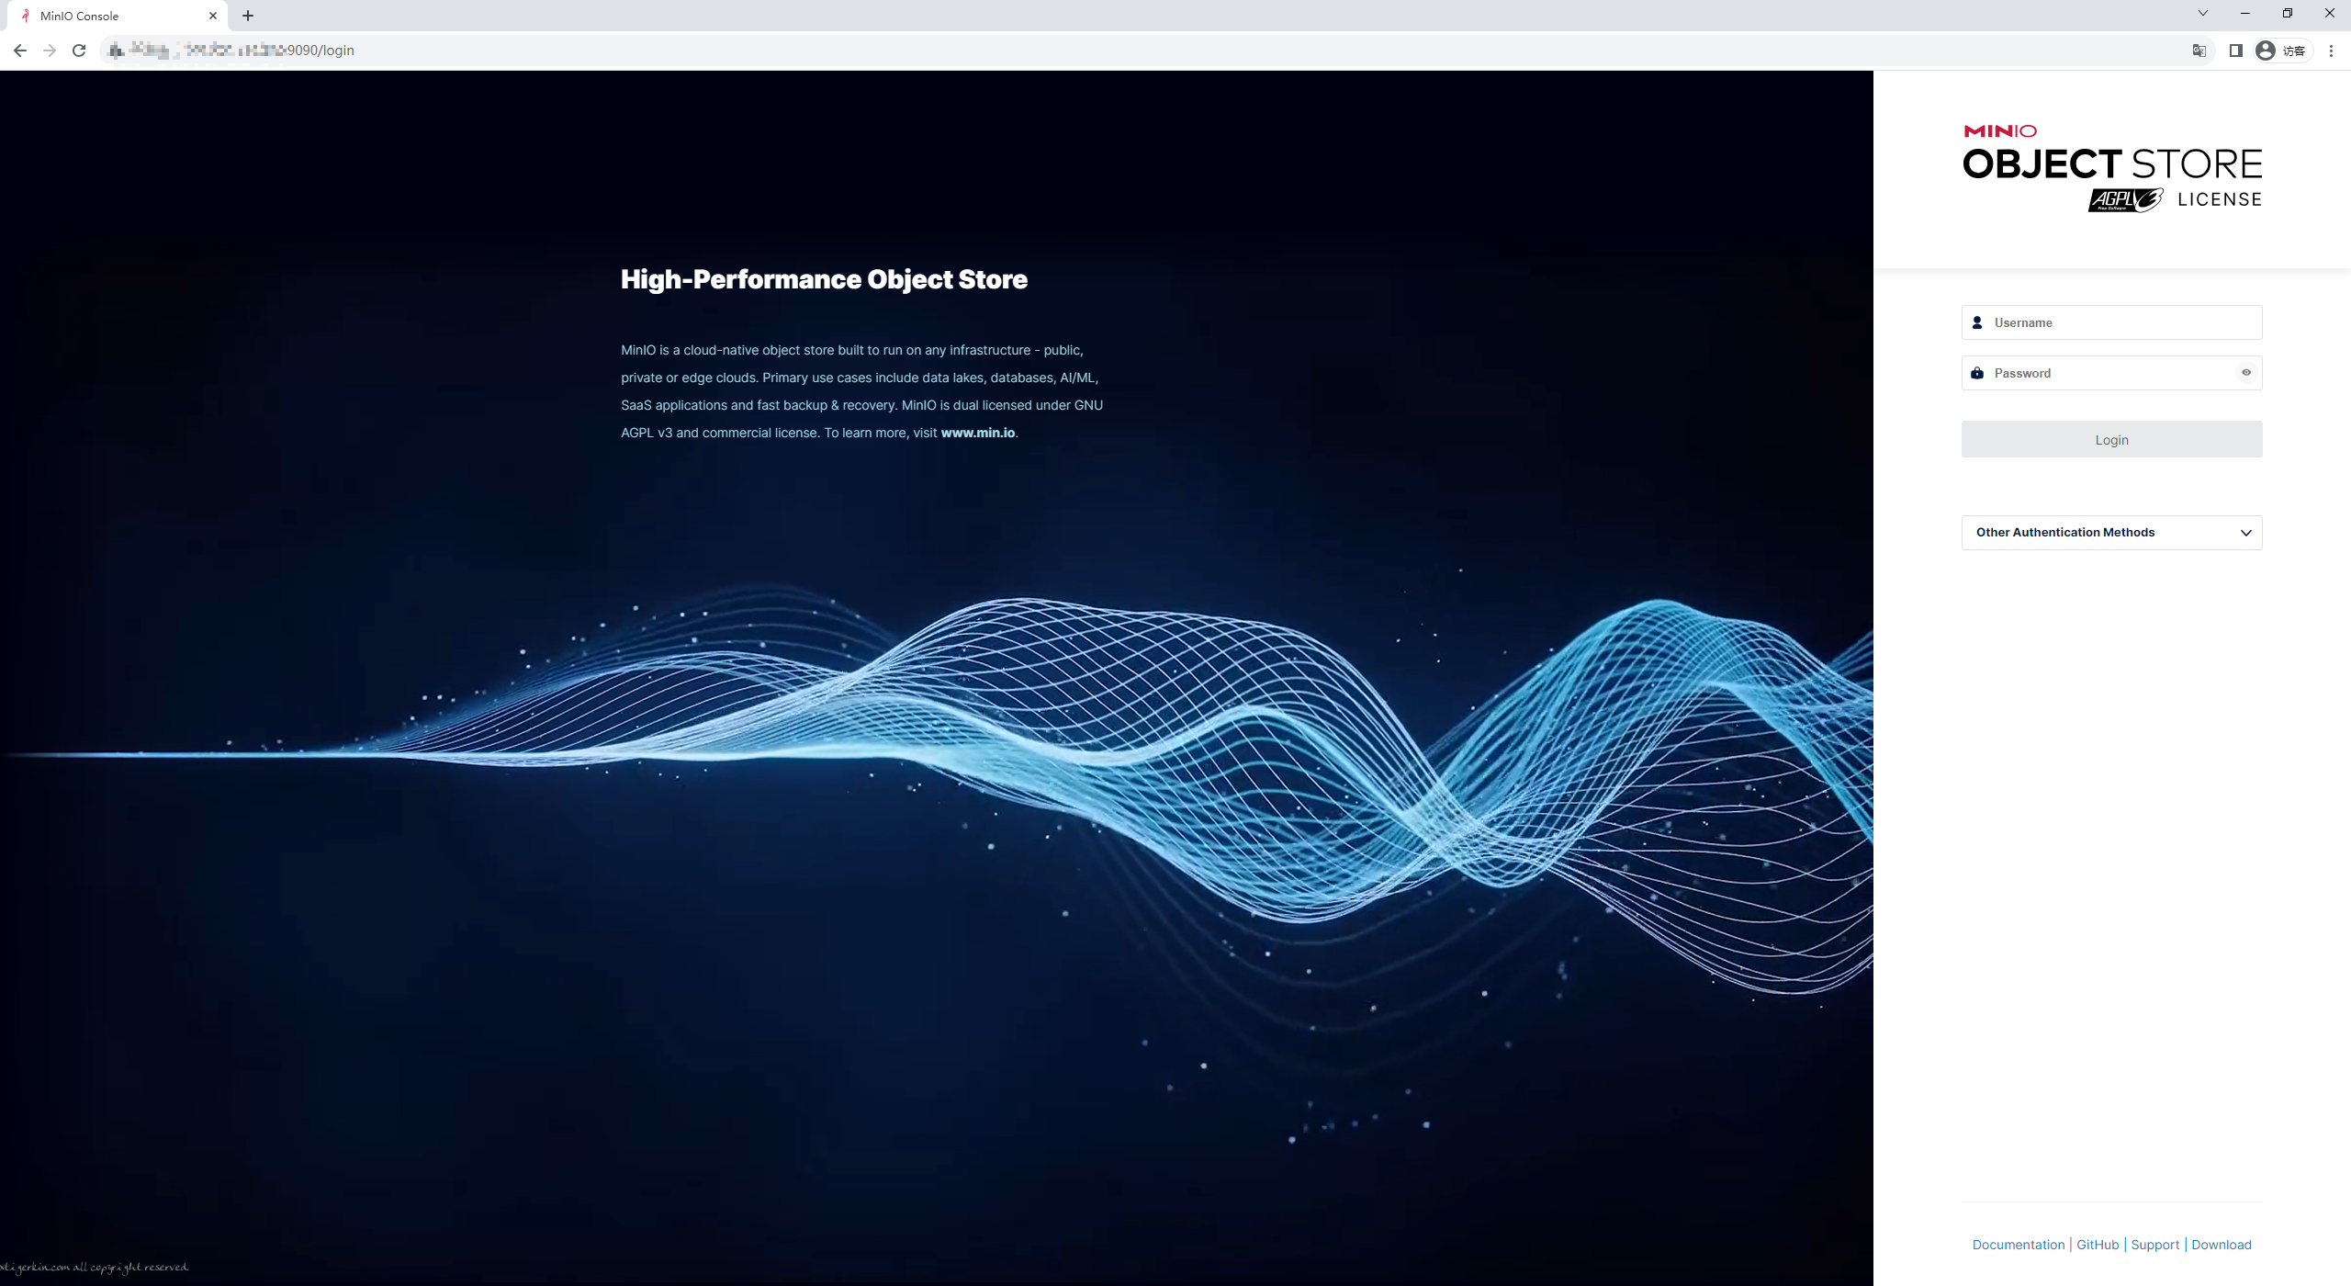Click the lock icon in Password field
2351x1286 pixels.
[1977, 373]
